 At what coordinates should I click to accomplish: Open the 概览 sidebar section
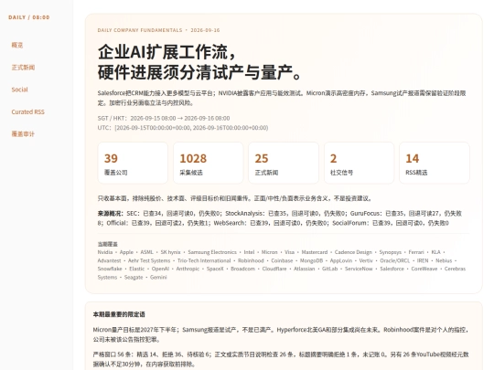(x=17, y=45)
